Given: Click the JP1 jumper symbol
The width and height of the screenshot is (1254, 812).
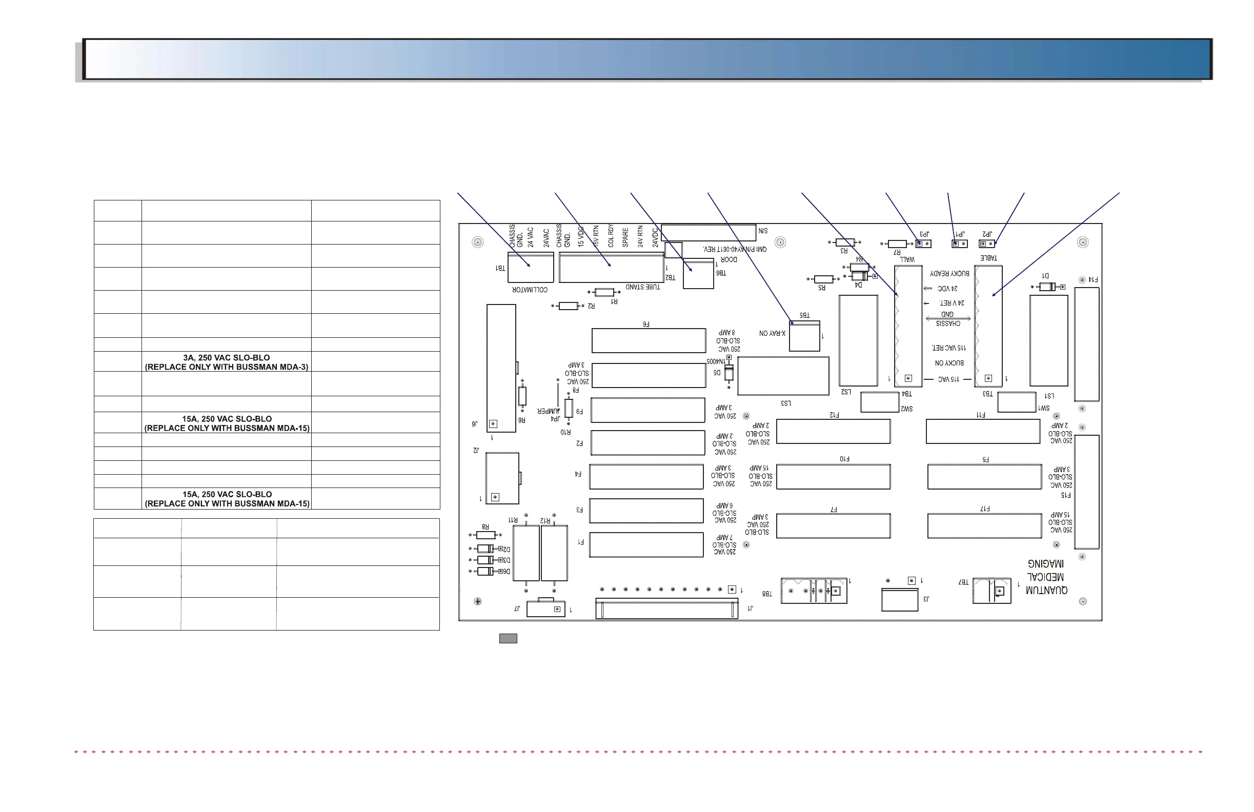Looking at the screenshot, I should pyautogui.click(x=959, y=243).
